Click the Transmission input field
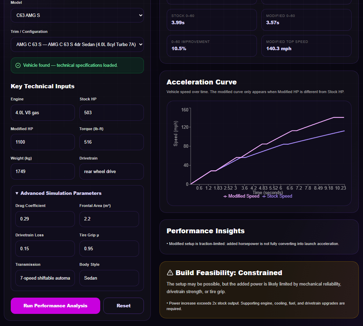Screen dimensions: 363x326 (45, 278)
